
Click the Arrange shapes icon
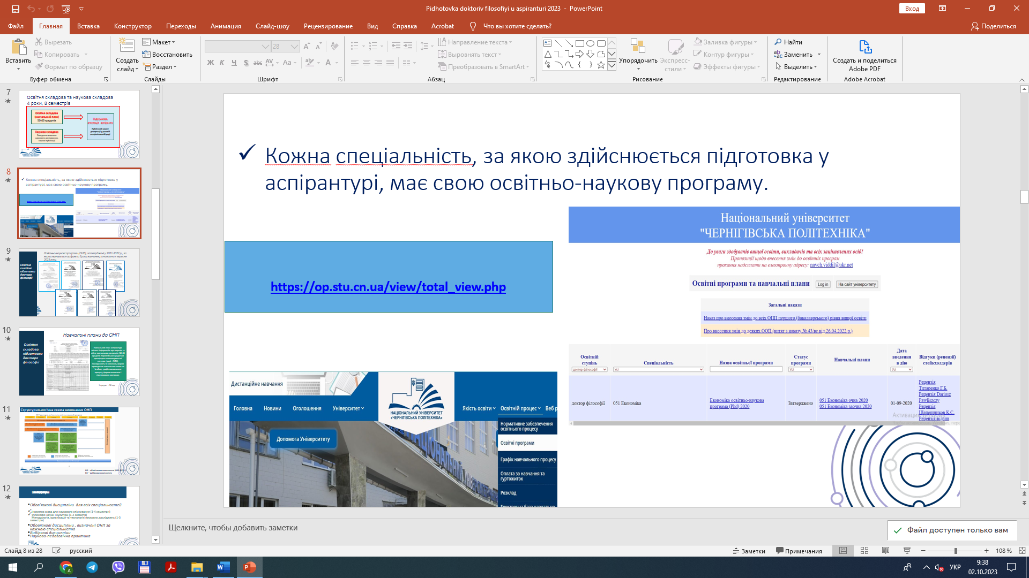[x=638, y=47]
